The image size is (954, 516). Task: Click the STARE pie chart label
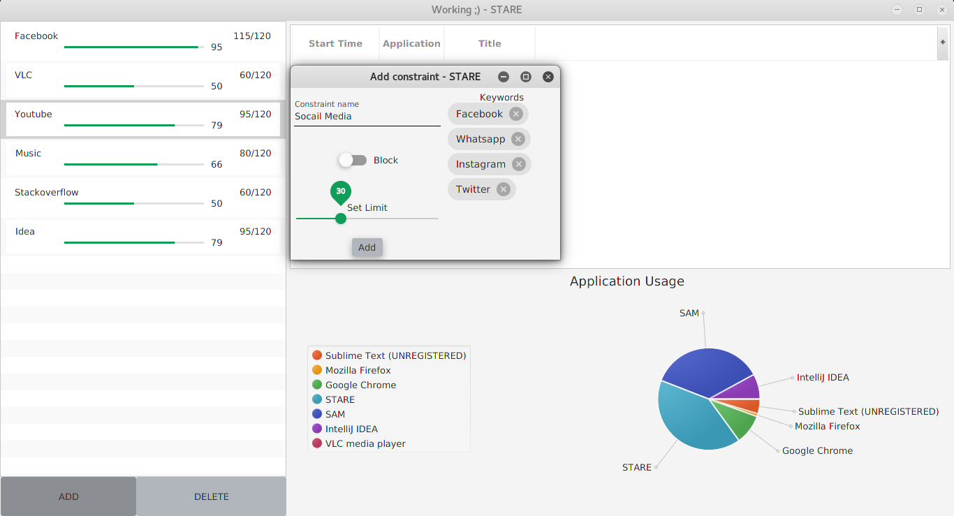click(x=637, y=467)
